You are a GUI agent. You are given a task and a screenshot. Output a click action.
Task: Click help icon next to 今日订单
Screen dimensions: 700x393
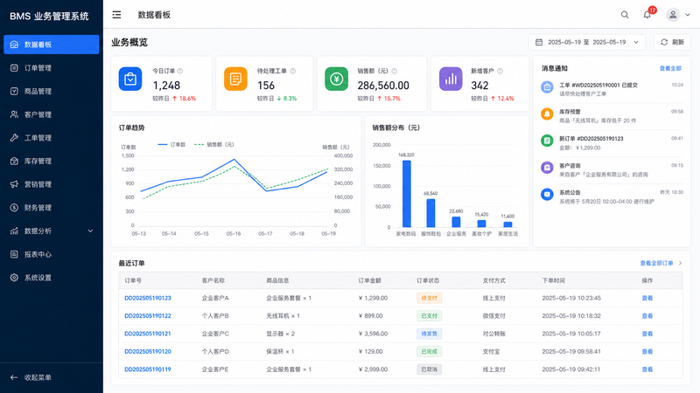click(x=180, y=71)
